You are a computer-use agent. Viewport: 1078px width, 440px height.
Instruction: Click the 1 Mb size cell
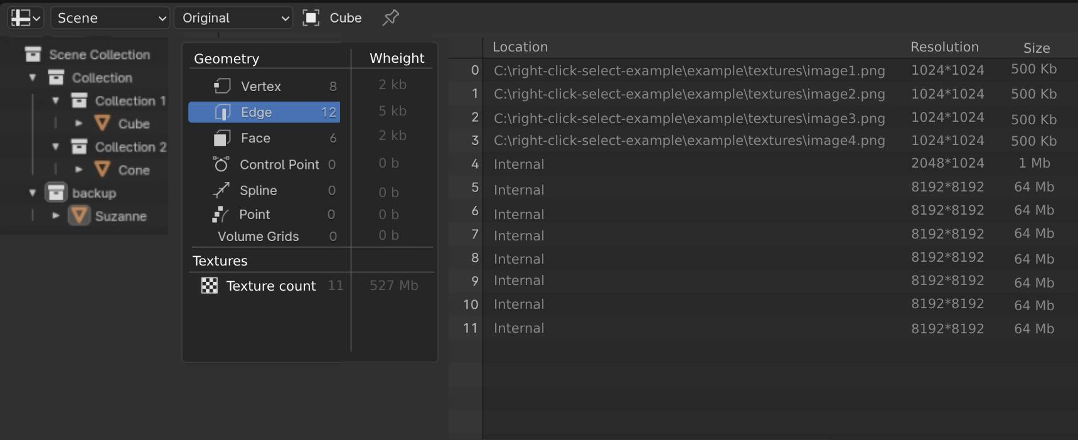1034,163
